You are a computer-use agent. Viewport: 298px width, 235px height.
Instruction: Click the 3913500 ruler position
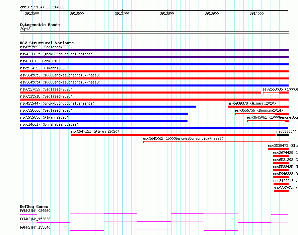tap(32, 13)
